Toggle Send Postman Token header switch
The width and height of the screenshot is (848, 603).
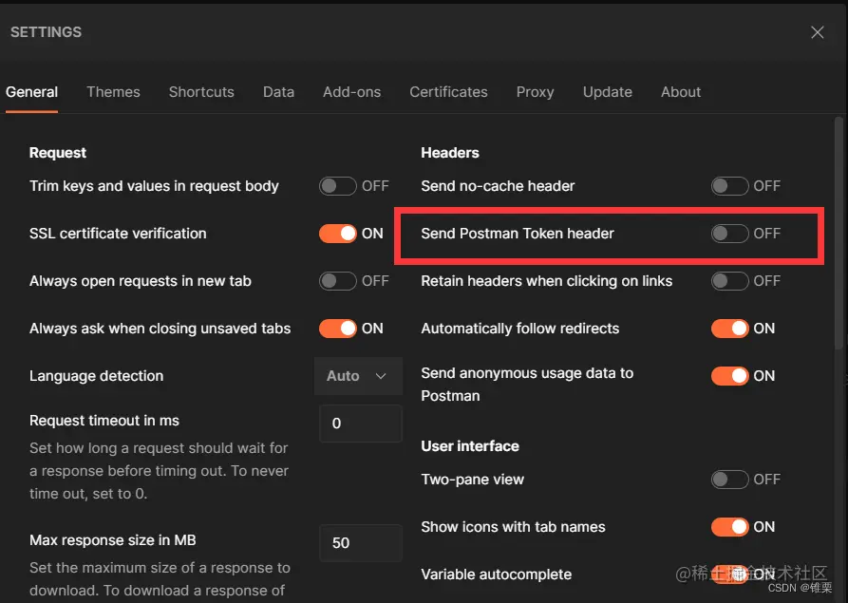[729, 234]
